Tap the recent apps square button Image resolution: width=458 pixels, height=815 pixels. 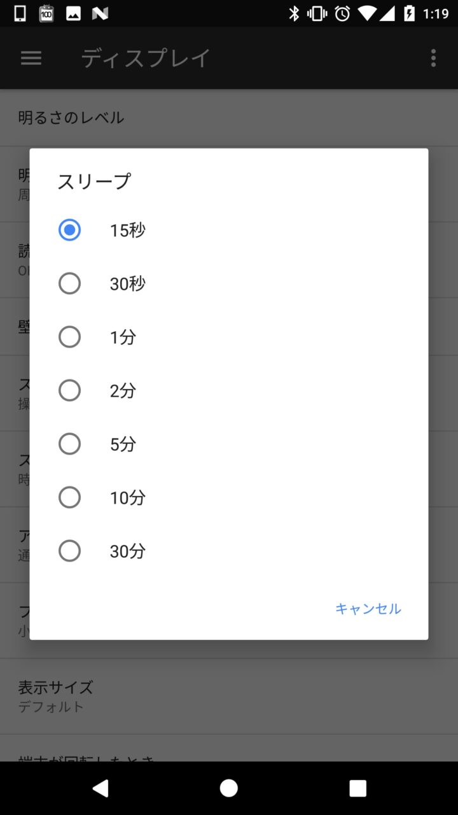point(357,788)
